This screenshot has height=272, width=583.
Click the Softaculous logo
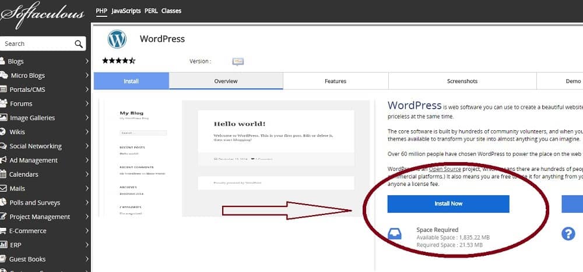pos(41,15)
